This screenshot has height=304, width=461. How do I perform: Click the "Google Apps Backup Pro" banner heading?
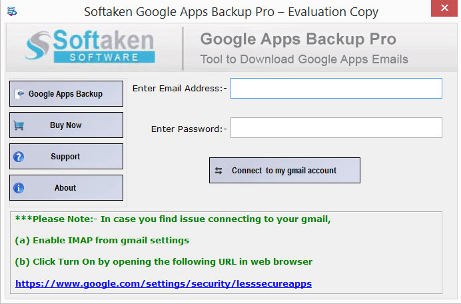click(x=298, y=39)
